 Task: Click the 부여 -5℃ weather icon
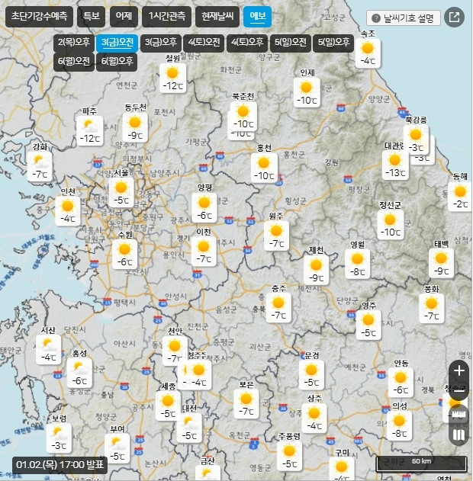pyautogui.click(x=117, y=448)
